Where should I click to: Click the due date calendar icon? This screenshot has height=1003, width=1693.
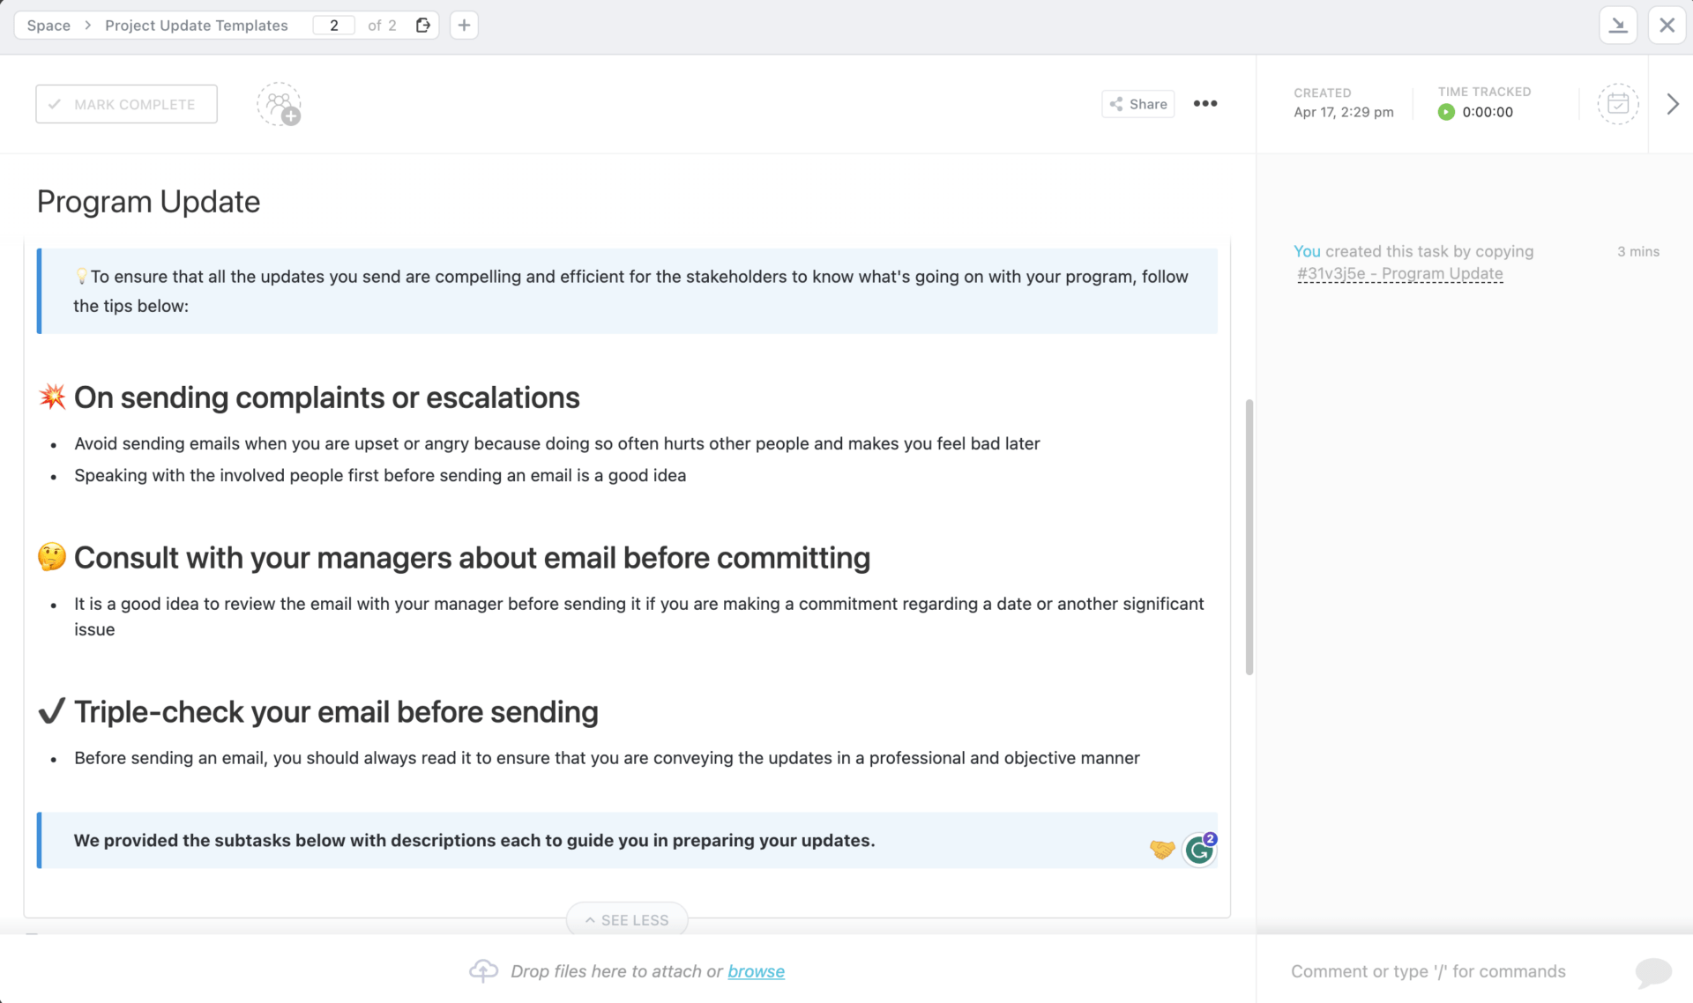tap(1617, 104)
